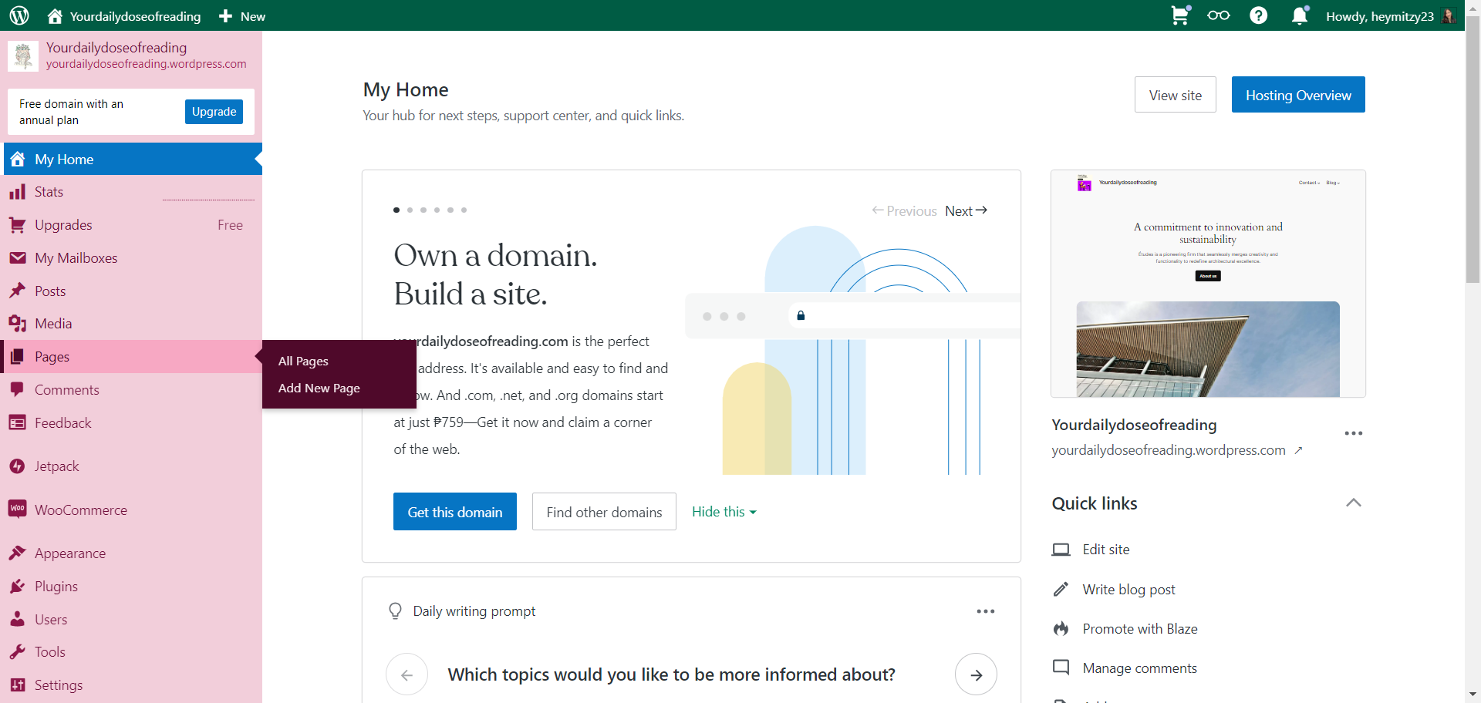The image size is (1481, 703).
Task: Open external link arrow beside site URL
Action: [x=1298, y=451]
